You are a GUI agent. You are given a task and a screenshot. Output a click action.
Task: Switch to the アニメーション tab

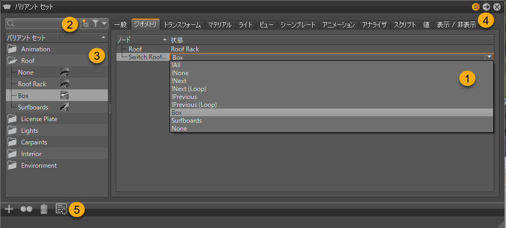339,25
